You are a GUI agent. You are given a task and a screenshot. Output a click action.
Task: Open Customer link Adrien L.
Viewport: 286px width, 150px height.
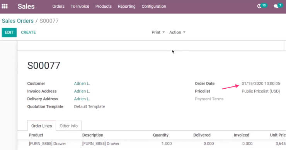82,84
